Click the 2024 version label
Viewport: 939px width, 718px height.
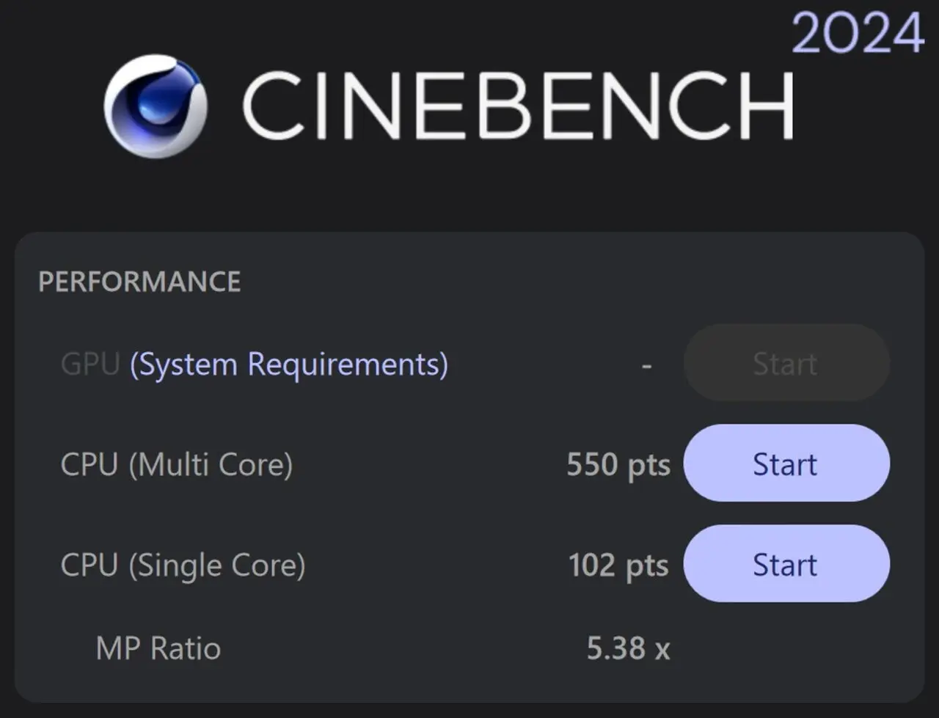[858, 34]
